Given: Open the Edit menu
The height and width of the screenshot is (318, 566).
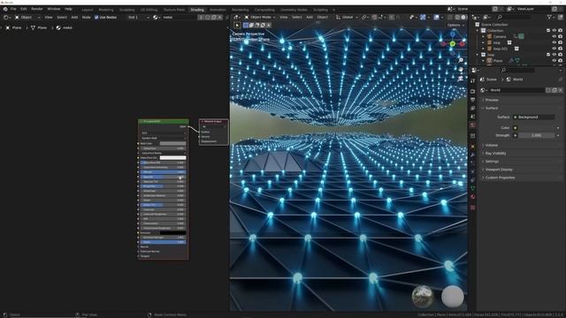Looking at the screenshot, I should 24,9.
